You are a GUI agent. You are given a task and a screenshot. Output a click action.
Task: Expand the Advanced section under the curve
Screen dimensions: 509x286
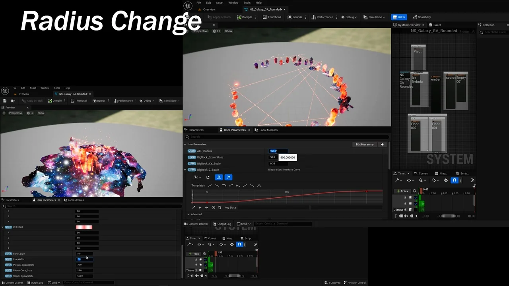click(188, 214)
